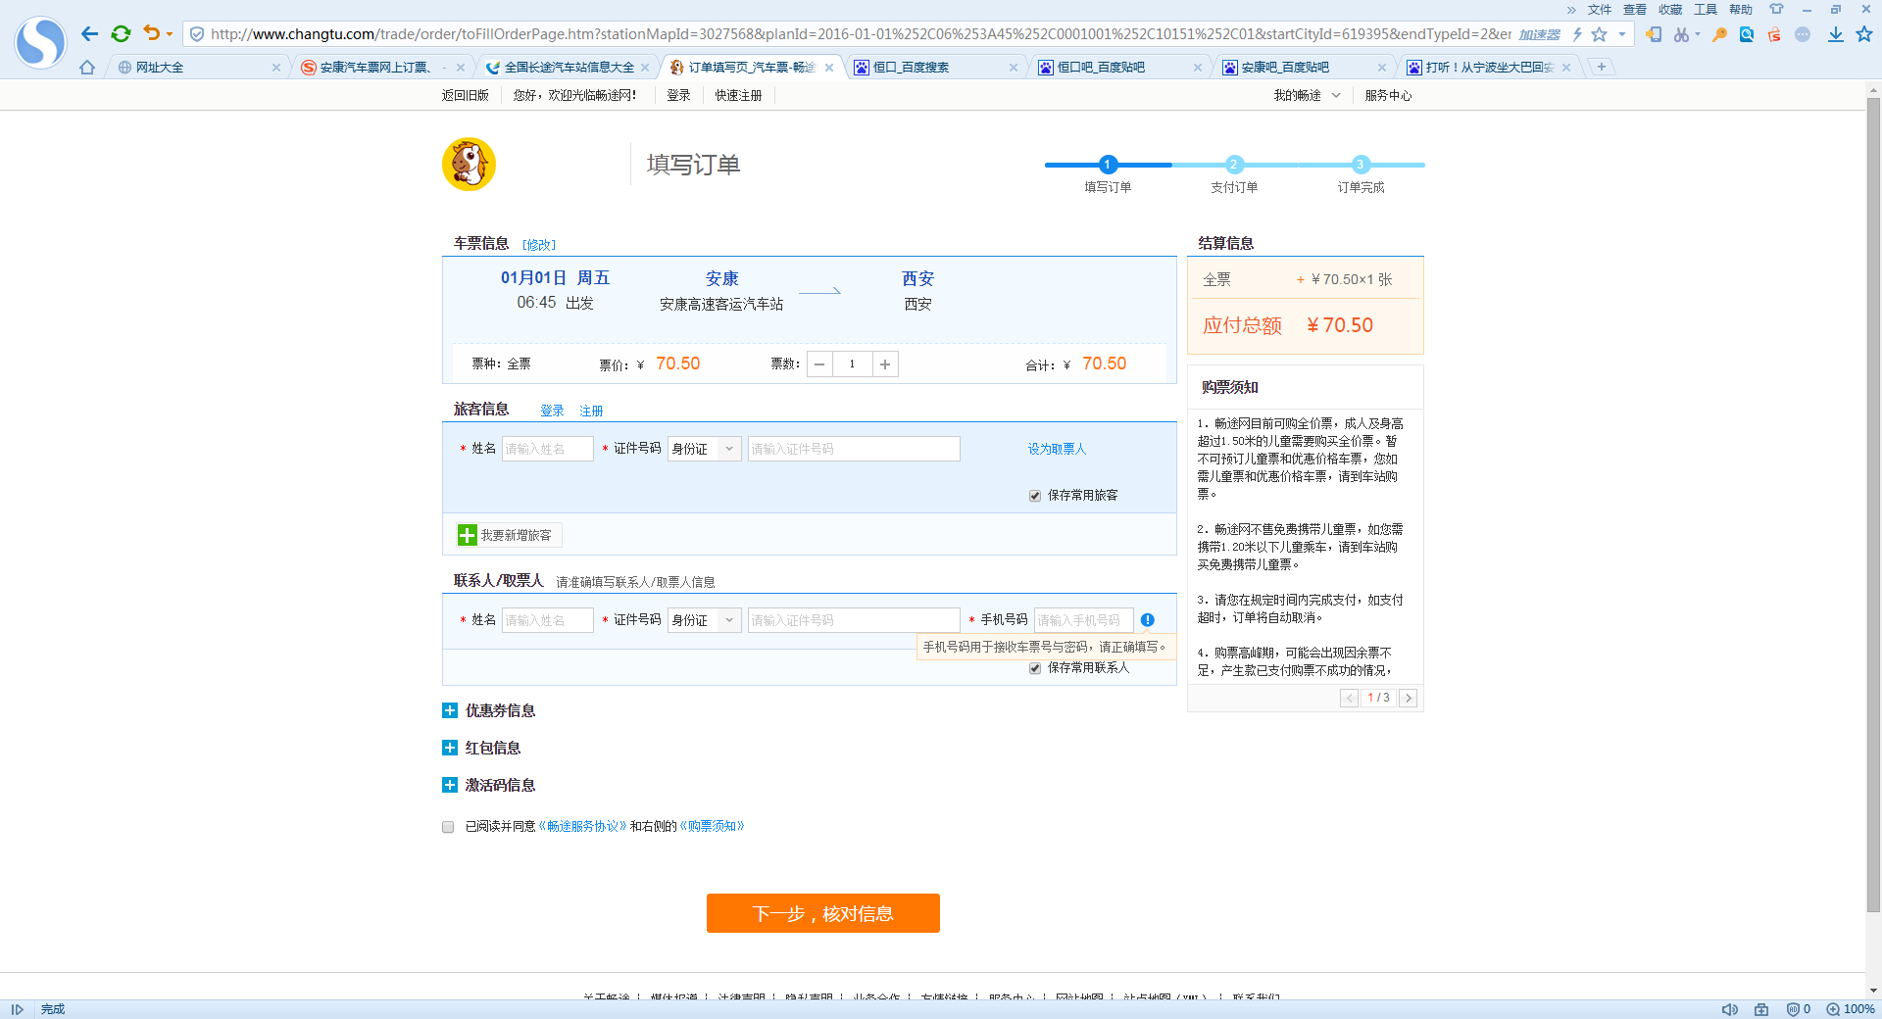Go to previous page of 购票须知
The width and height of the screenshot is (1882, 1019).
click(1350, 698)
